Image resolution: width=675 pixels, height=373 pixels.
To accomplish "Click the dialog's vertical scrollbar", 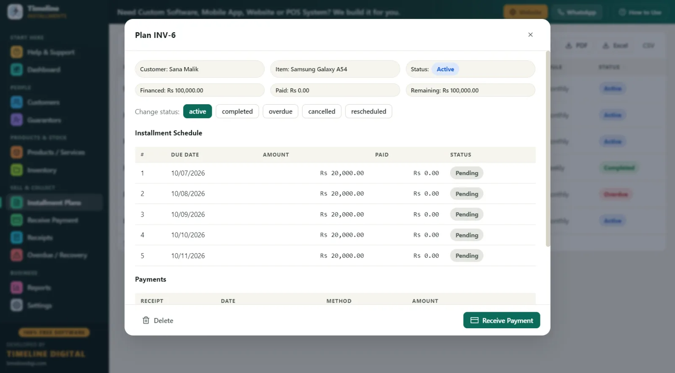I will coord(548,149).
